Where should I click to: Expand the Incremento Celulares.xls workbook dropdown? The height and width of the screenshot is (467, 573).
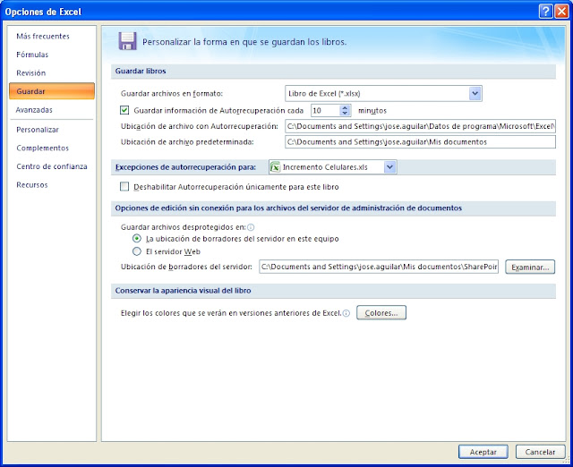click(x=390, y=167)
